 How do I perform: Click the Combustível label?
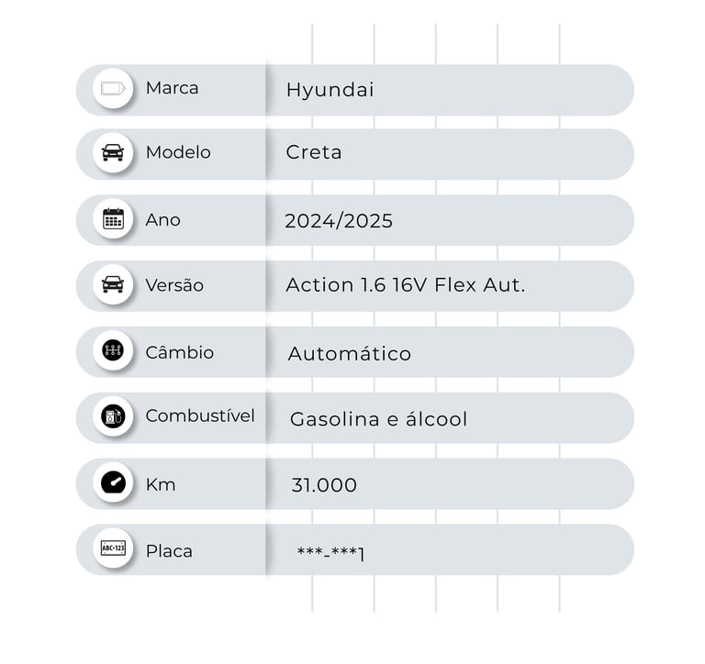[x=200, y=415]
